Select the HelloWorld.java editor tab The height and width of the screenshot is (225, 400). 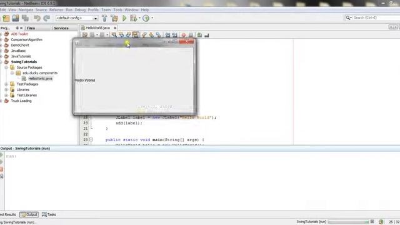(x=97, y=27)
